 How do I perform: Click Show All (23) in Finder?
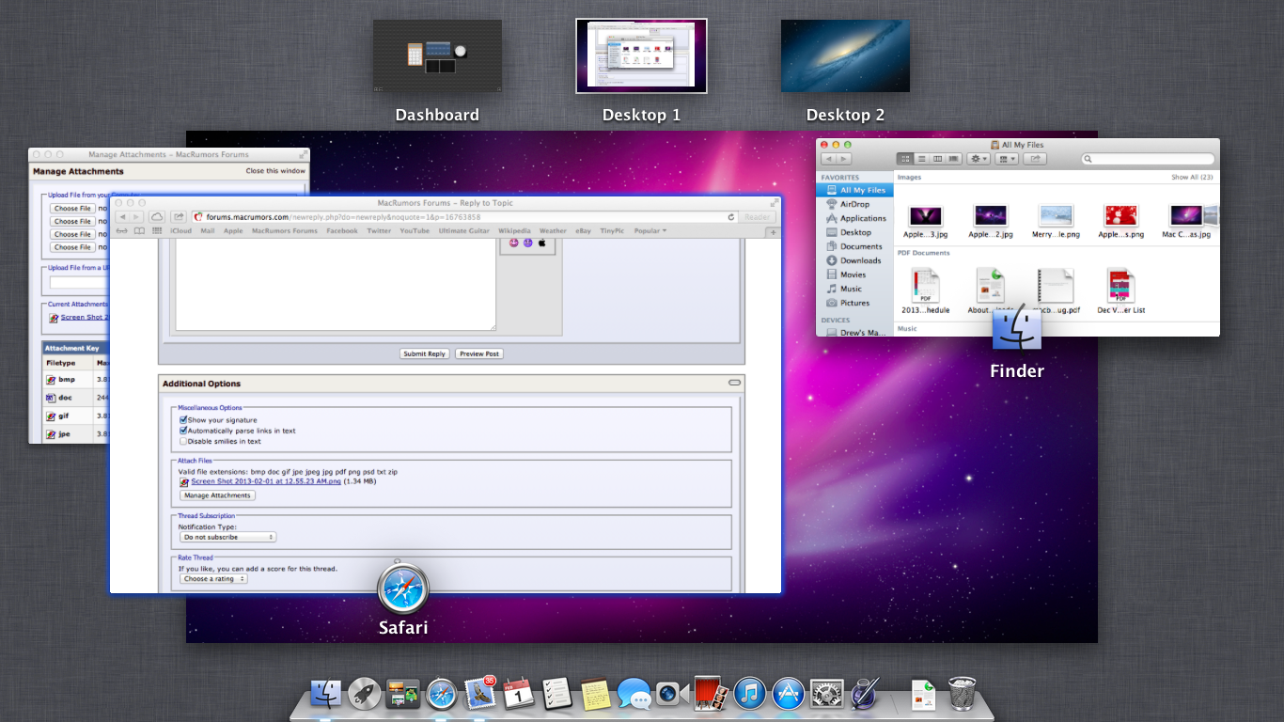click(x=1192, y=177)
